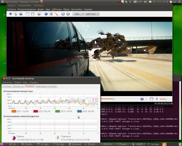Open the Звук menu in SMPlayer menu bar
Image resolution: width=182 pixels, height=146 pixels.
click(48, 9)
